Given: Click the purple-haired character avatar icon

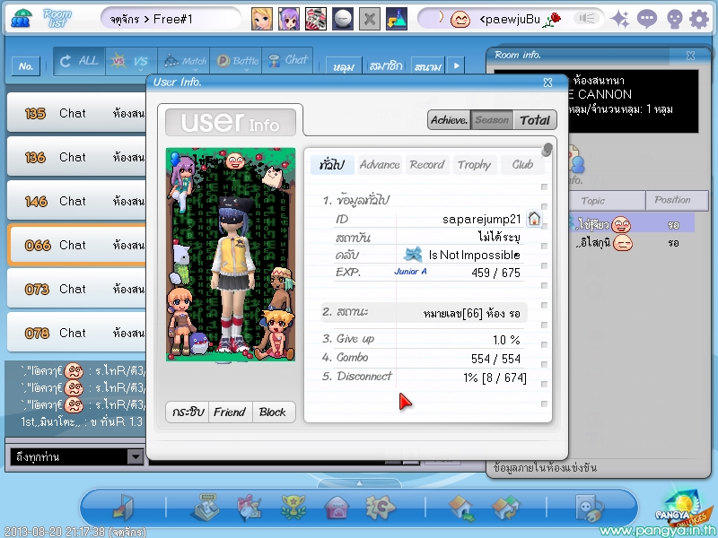Looking at the screenshot, I should 289,19.
